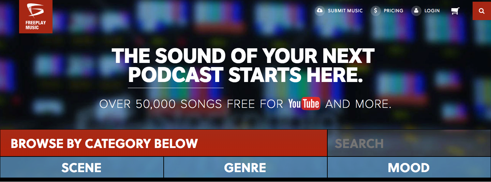Click "The Sound of Your Next" headline
This screenshot has height=182, width=491.
[243, 56]
